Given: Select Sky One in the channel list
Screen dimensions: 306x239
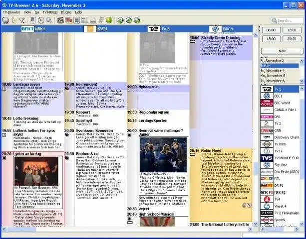Looking at the screenshot, I should coord(280,165).
